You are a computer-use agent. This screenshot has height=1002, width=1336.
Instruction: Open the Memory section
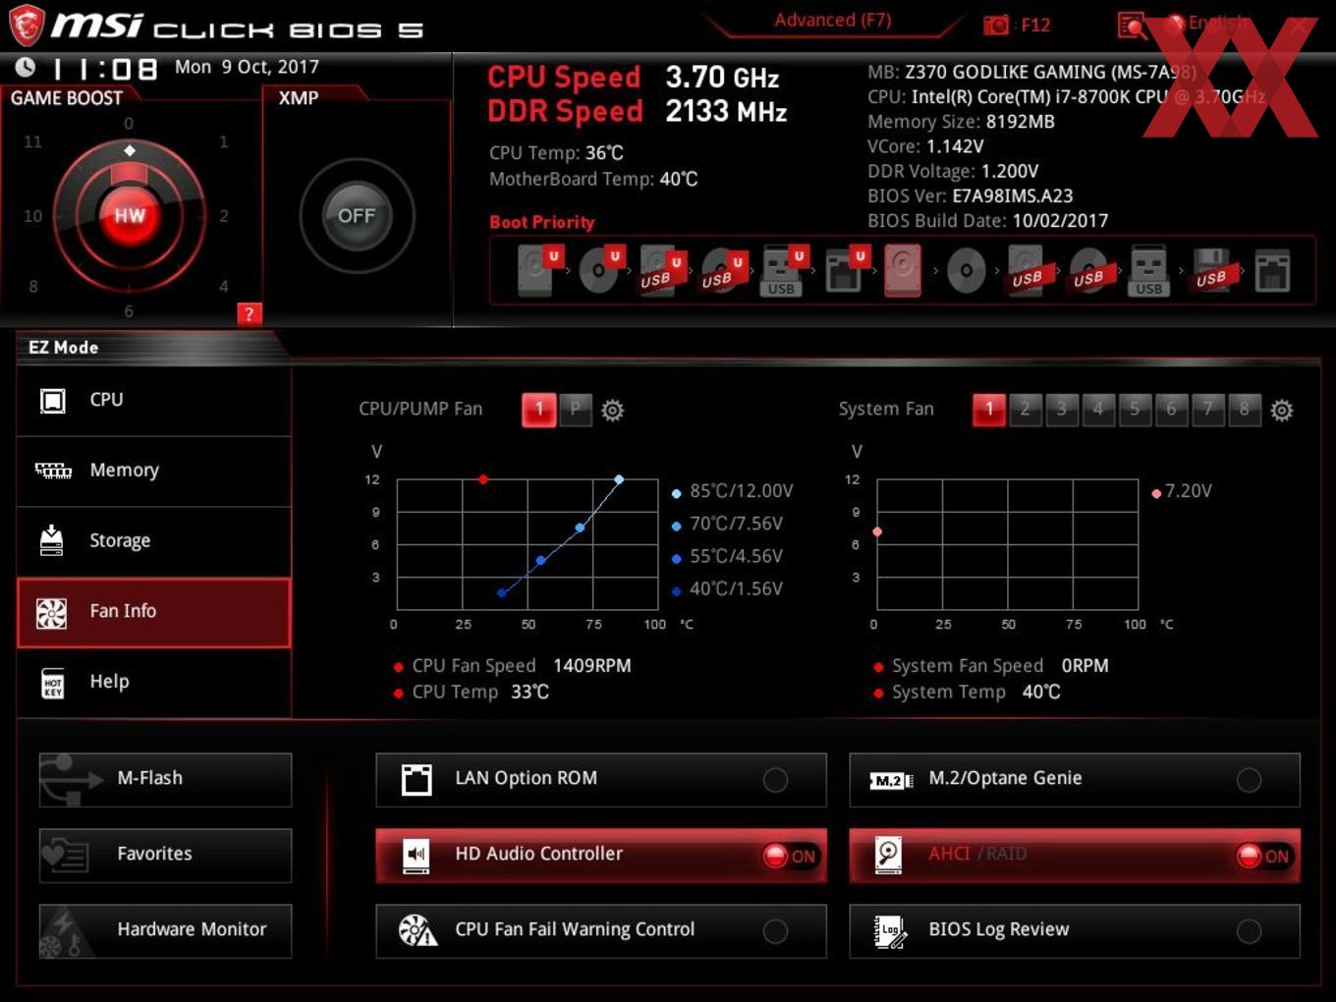click(154, 472)
